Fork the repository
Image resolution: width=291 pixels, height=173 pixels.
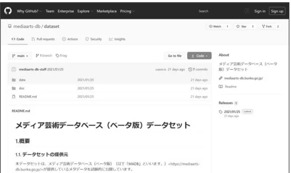point(267,27)
